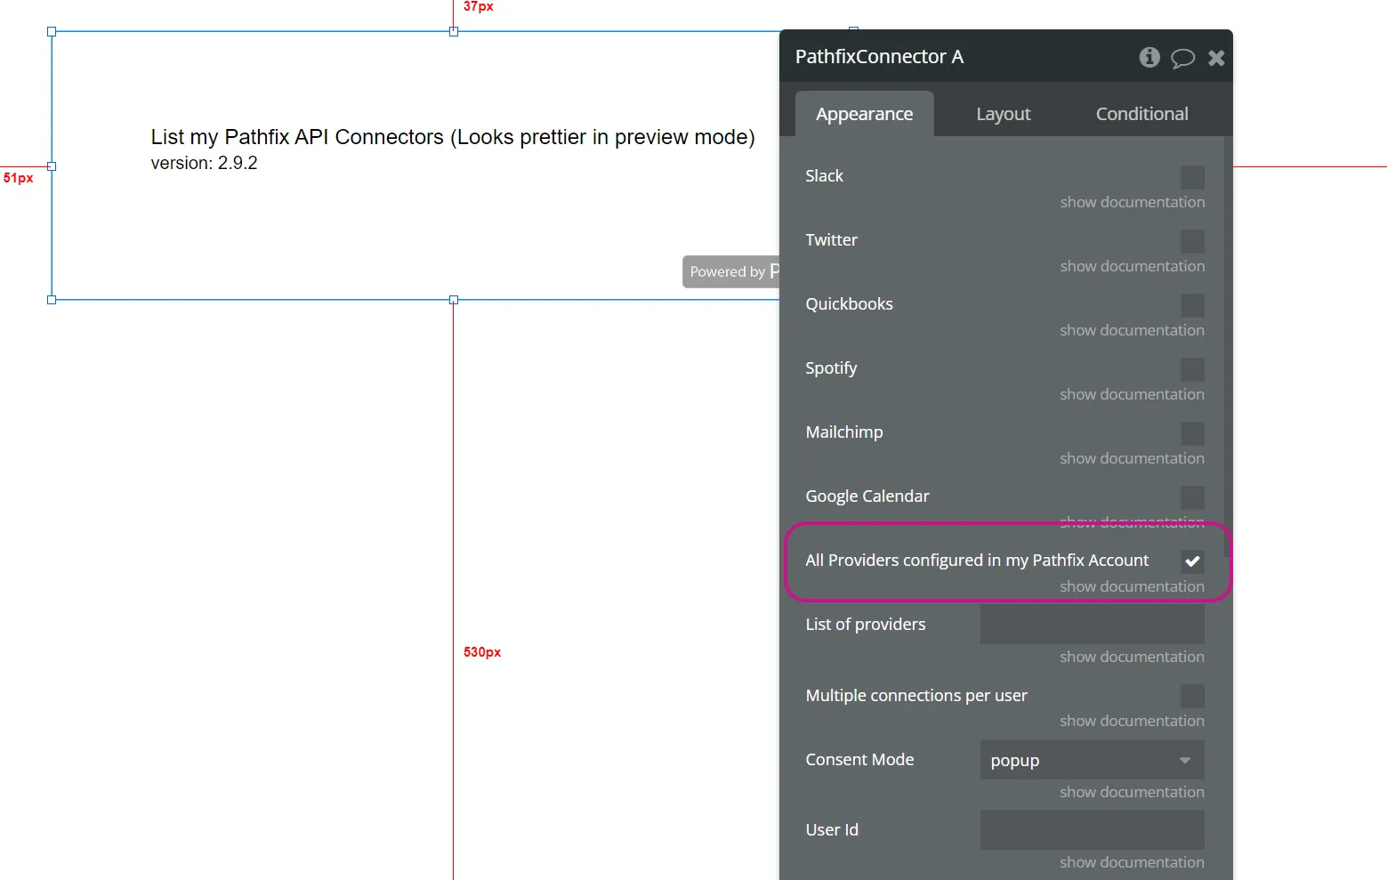Open the element info icon

(x=1149, y=57)
